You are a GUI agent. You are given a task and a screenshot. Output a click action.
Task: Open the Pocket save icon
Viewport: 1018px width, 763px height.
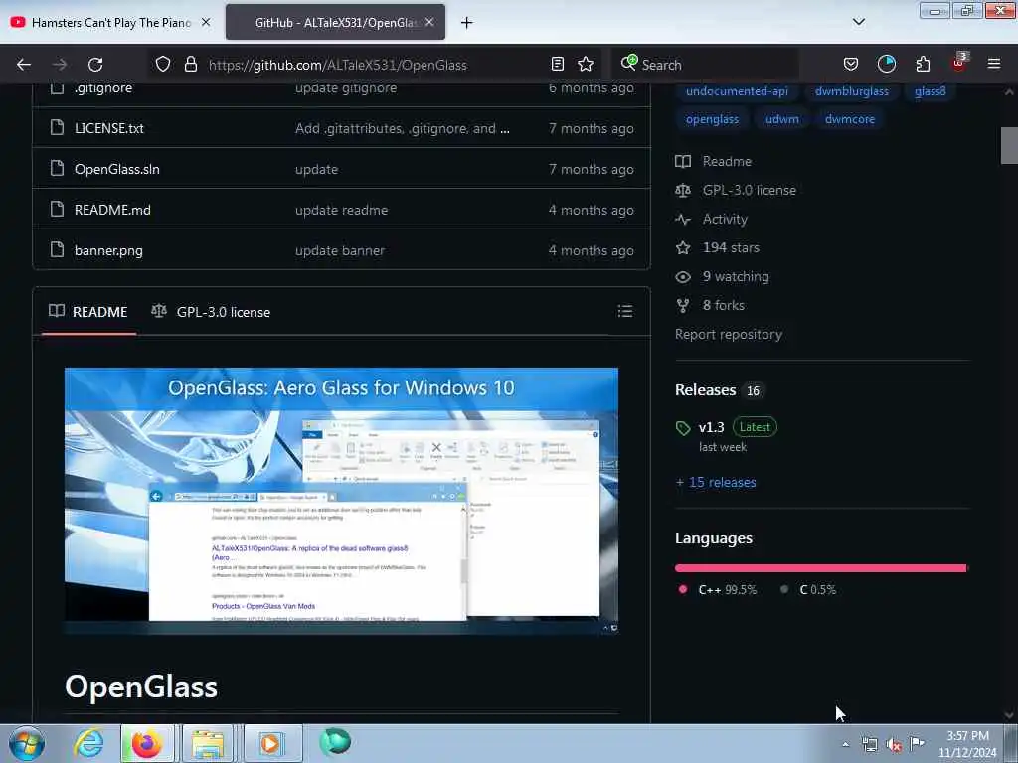point(851,64)
